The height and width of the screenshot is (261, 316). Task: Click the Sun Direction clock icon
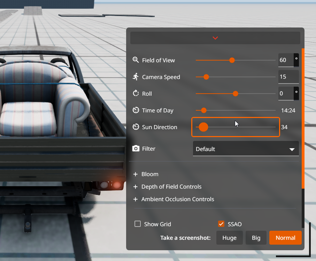136,127
